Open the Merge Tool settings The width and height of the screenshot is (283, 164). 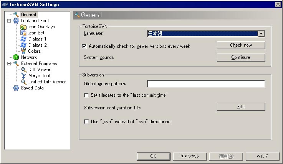click(39, 76)
